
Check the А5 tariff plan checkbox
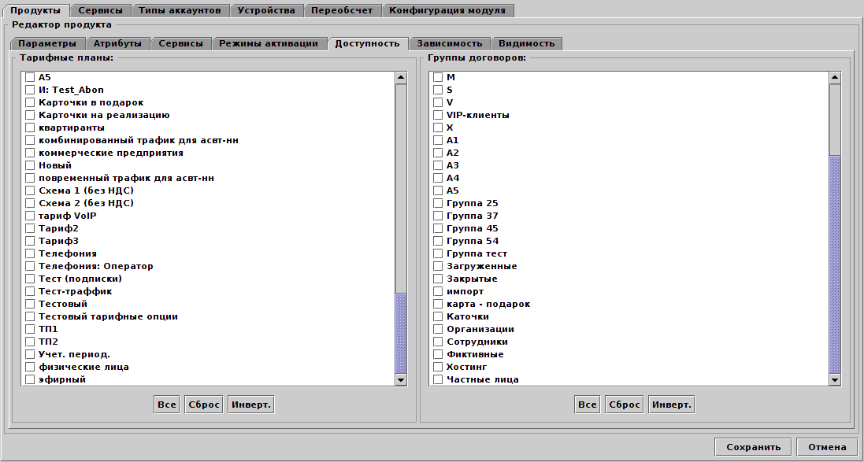point(29,77)
